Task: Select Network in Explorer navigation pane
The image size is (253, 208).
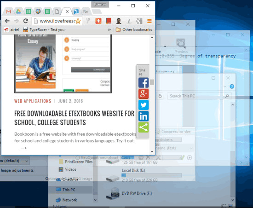Action: (x=66, y=200)
